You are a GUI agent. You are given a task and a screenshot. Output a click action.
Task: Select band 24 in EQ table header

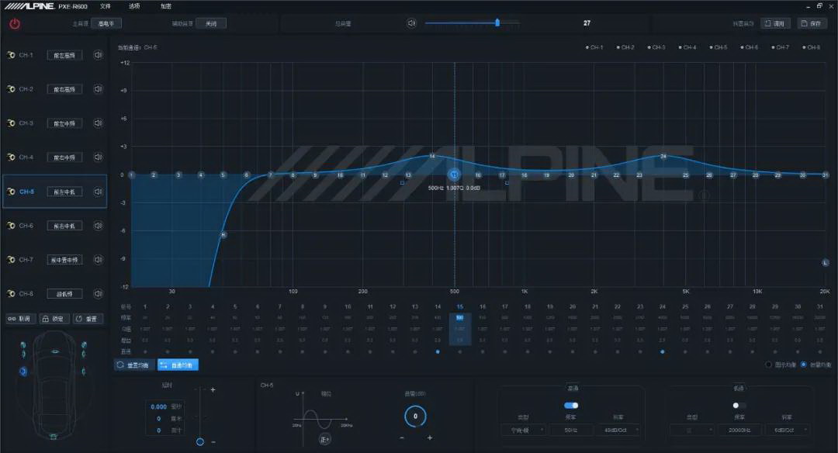pyautogui.click(x=662, y=306)
